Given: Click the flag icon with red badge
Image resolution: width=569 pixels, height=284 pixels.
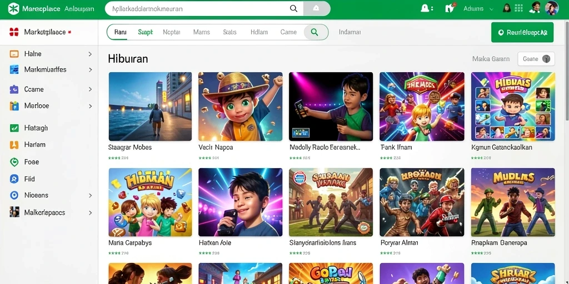Looking at the screenshot, I should coord(450,8).
